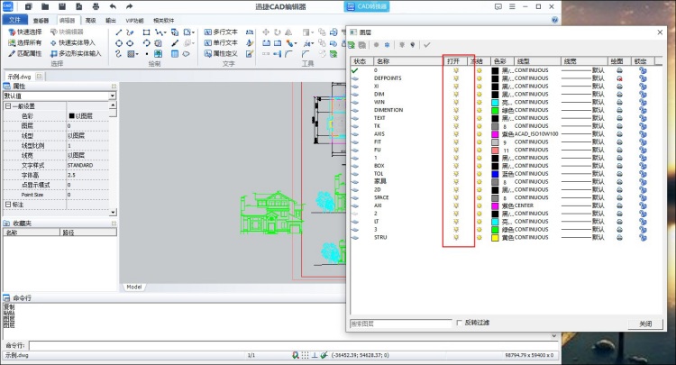This screenshot has height=365, width=676.
Task: Toggle freeze sun icon for layer AXIS
Action: click(479, 134)
